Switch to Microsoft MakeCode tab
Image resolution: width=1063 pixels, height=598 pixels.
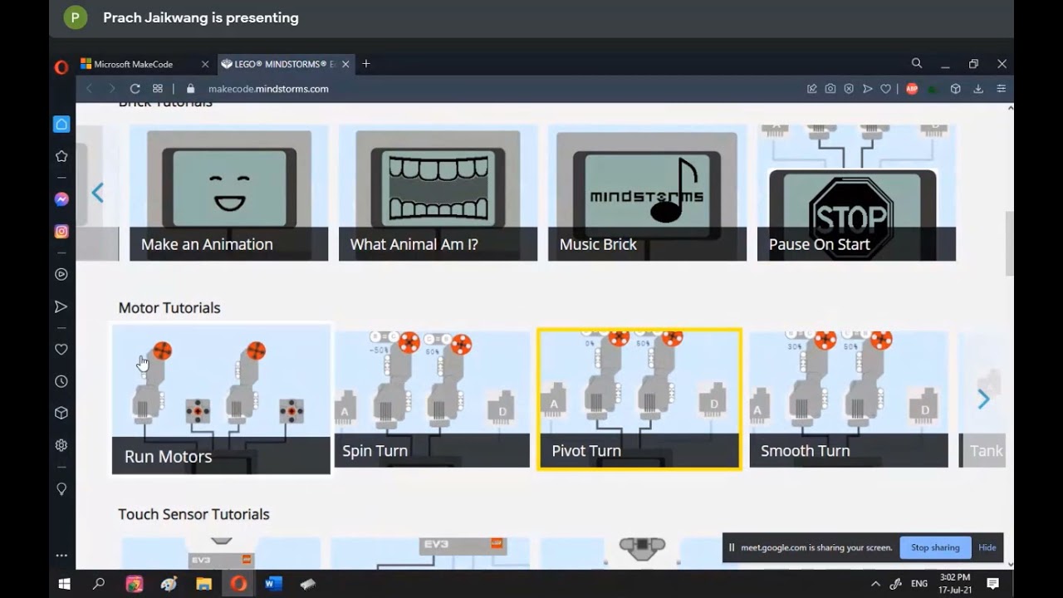click(145, 64)
